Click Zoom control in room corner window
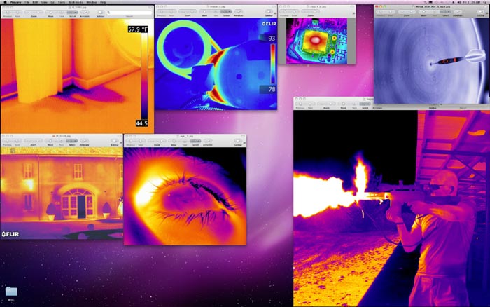The image size is (490, 307). coord(34,12)
